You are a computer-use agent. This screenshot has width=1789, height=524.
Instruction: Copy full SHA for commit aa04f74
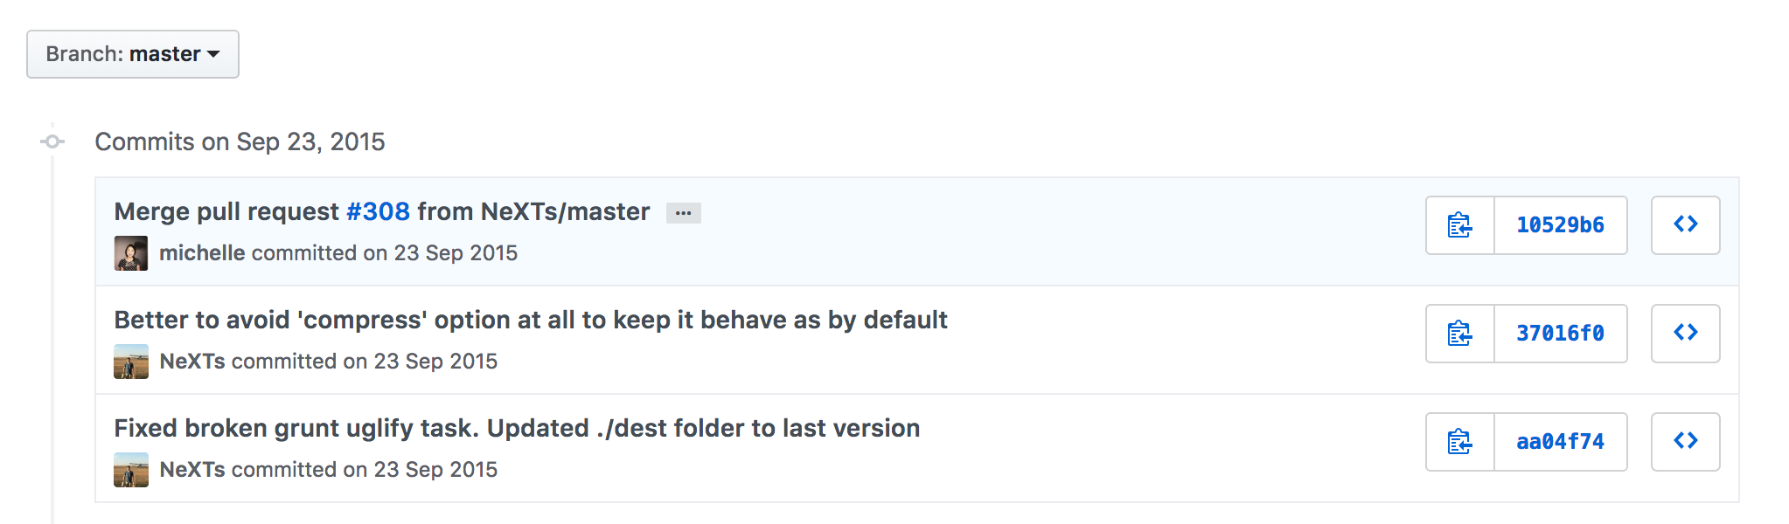click(x=1459, y=442)
